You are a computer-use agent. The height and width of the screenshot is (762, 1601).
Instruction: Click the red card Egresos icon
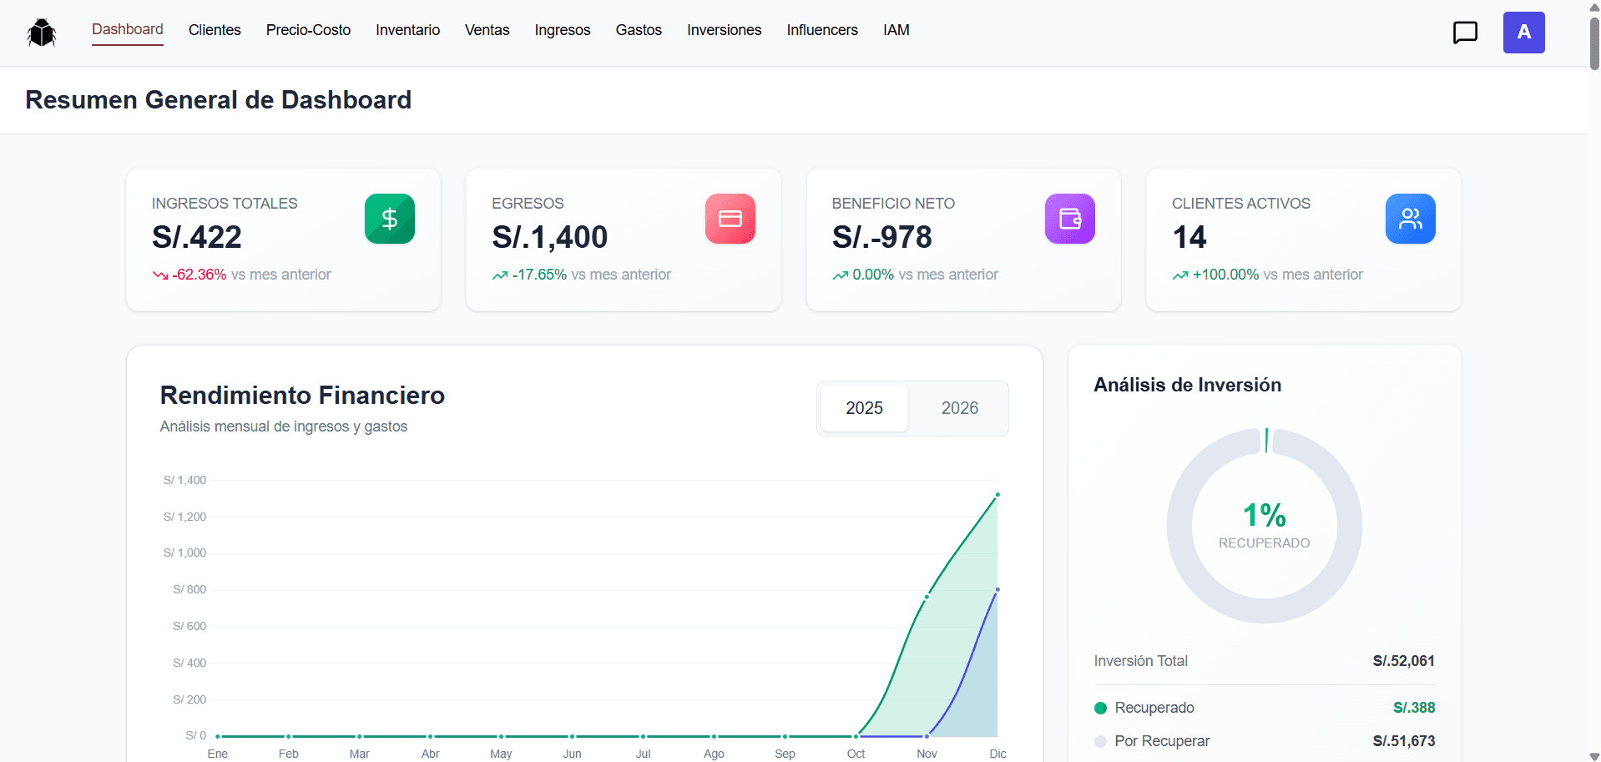click(x=730, y=219)
